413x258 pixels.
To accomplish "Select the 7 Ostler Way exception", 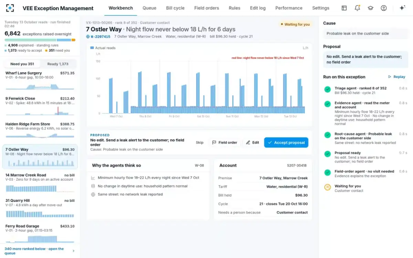I will [x=40, y=157].
